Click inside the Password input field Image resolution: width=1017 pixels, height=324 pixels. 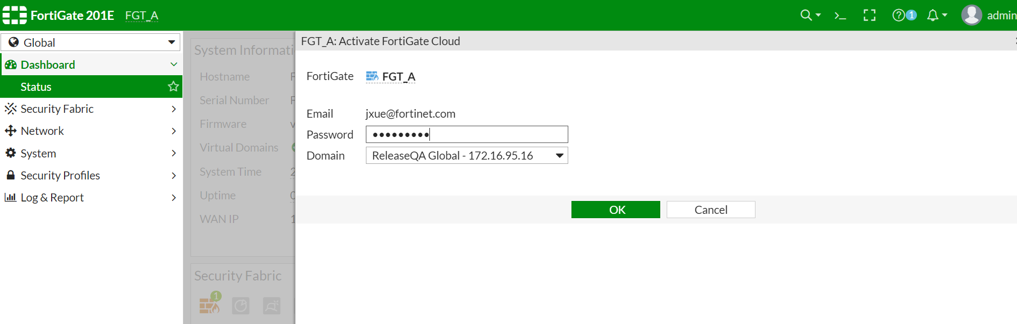[x=467, y=134]
